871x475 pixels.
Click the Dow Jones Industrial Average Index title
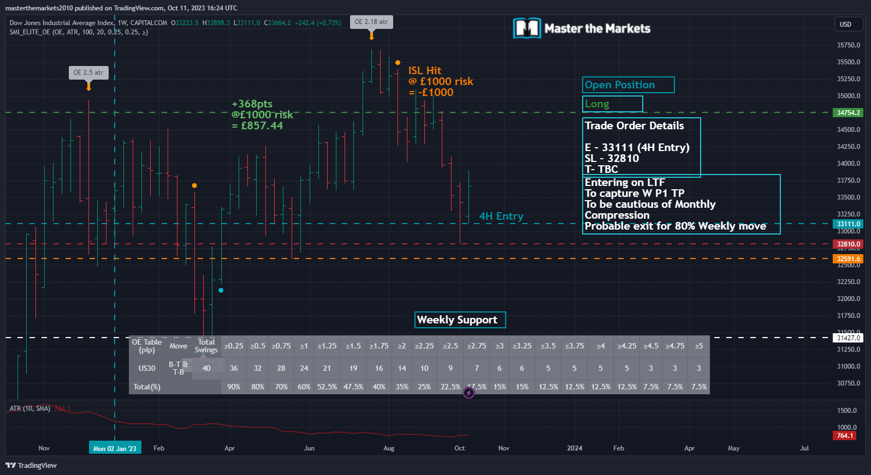(x=62, y=23)
